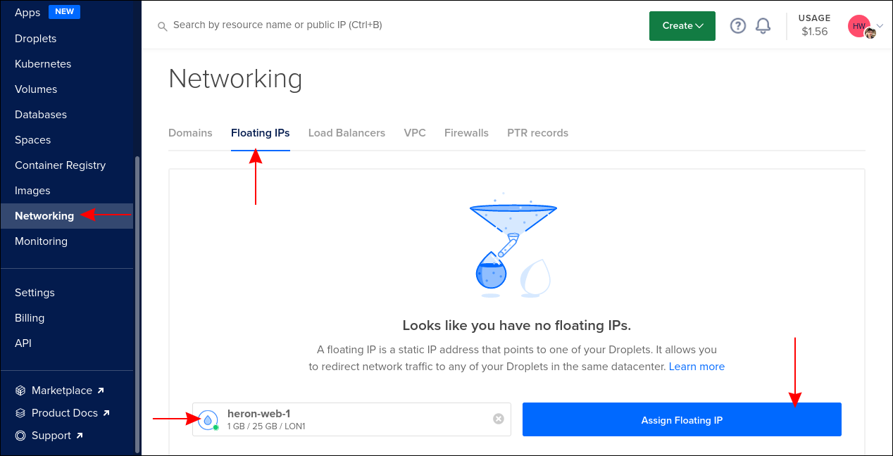This screenshot has height=456, width=893.
Task: Open Kubernetes from the sidebar
Action: click(44, 64)
